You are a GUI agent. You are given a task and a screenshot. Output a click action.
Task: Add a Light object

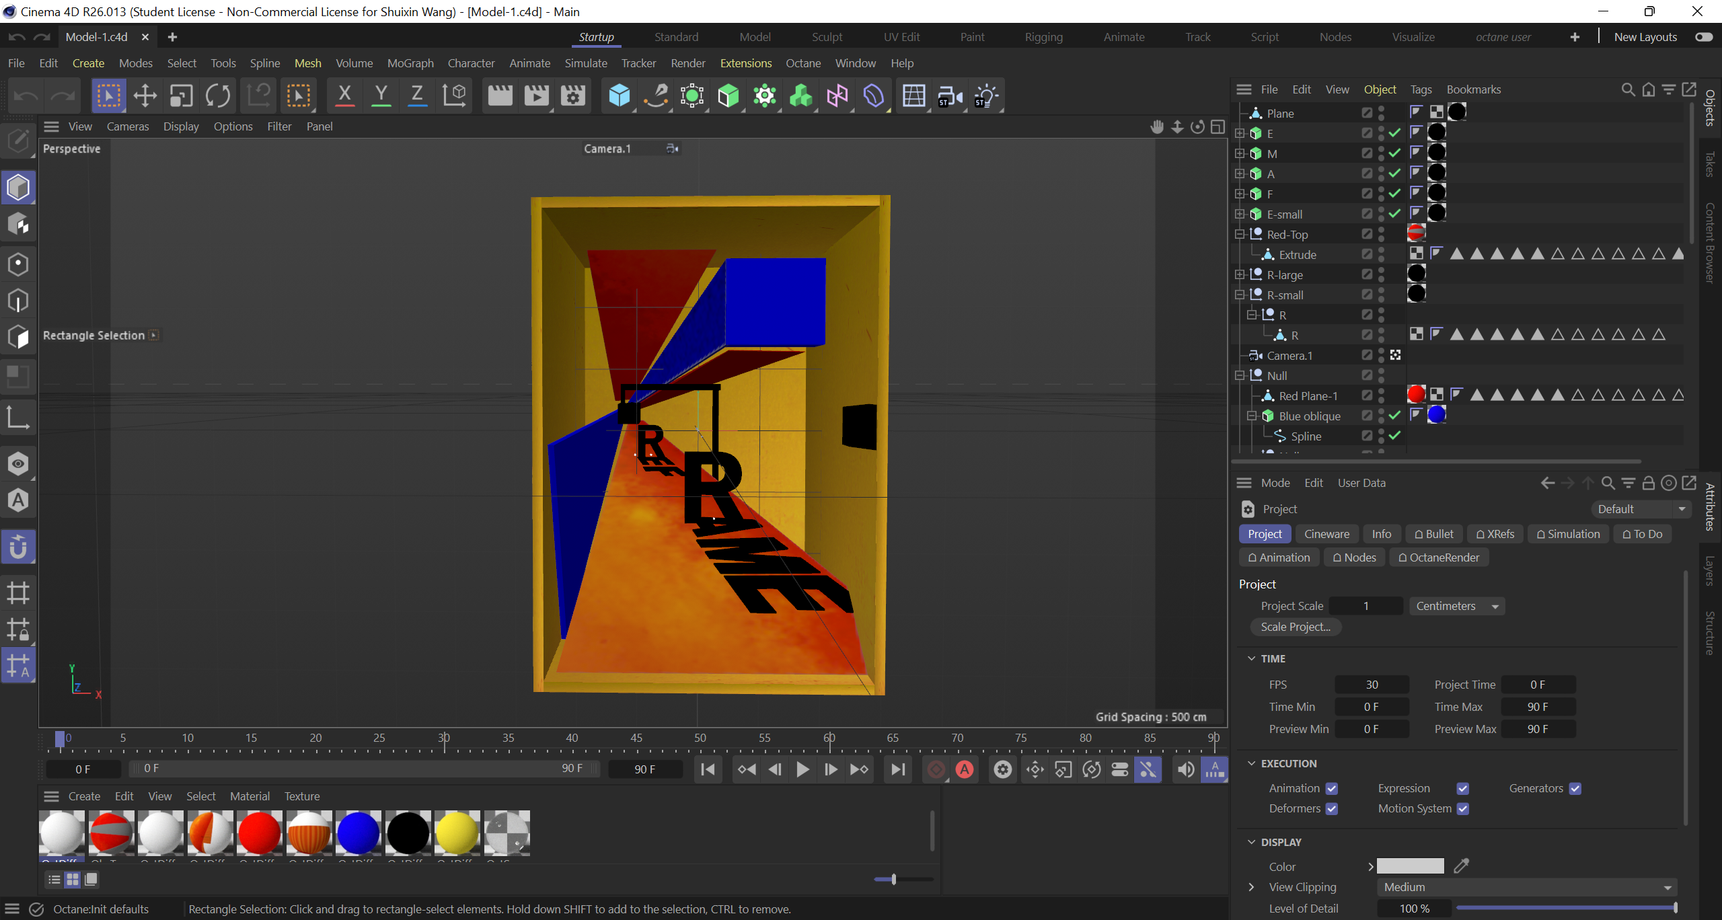[986, 95]
